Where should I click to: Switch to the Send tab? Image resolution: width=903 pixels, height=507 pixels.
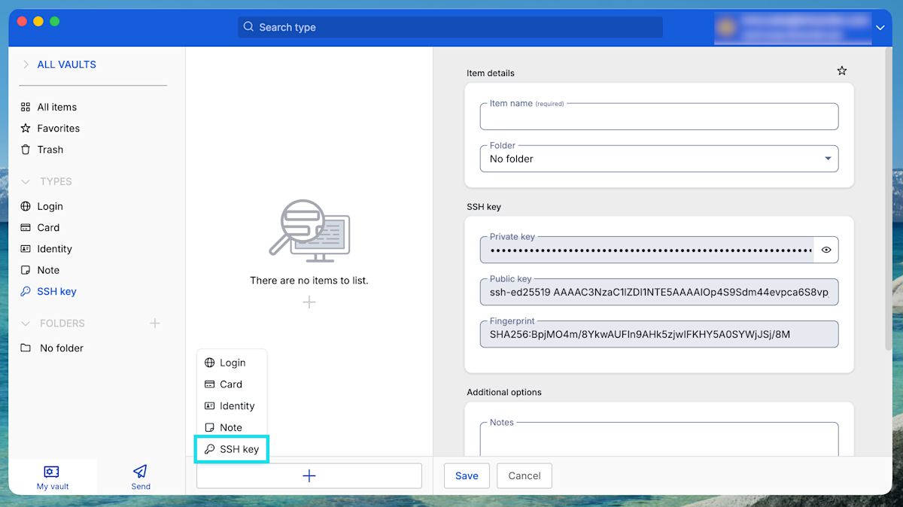pos(140,476)
